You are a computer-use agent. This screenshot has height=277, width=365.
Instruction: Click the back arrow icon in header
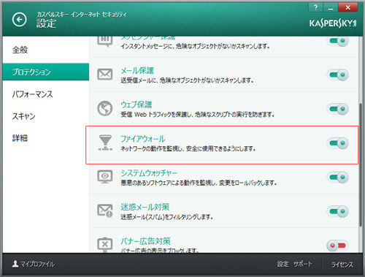click(x=20, y=20)
